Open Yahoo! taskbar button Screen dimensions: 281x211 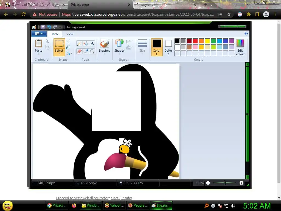click(114, 206)
